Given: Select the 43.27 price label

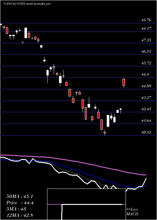Looking at the screenshot, I should [x=146, y=97].
